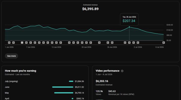
Task: Click the Estimated · Last six months subtitle
Action: (x=17, y=74)
